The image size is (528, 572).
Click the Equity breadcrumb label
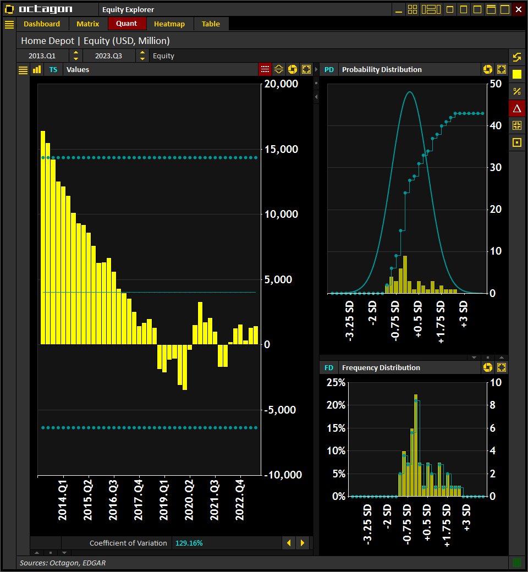(163, 56)
